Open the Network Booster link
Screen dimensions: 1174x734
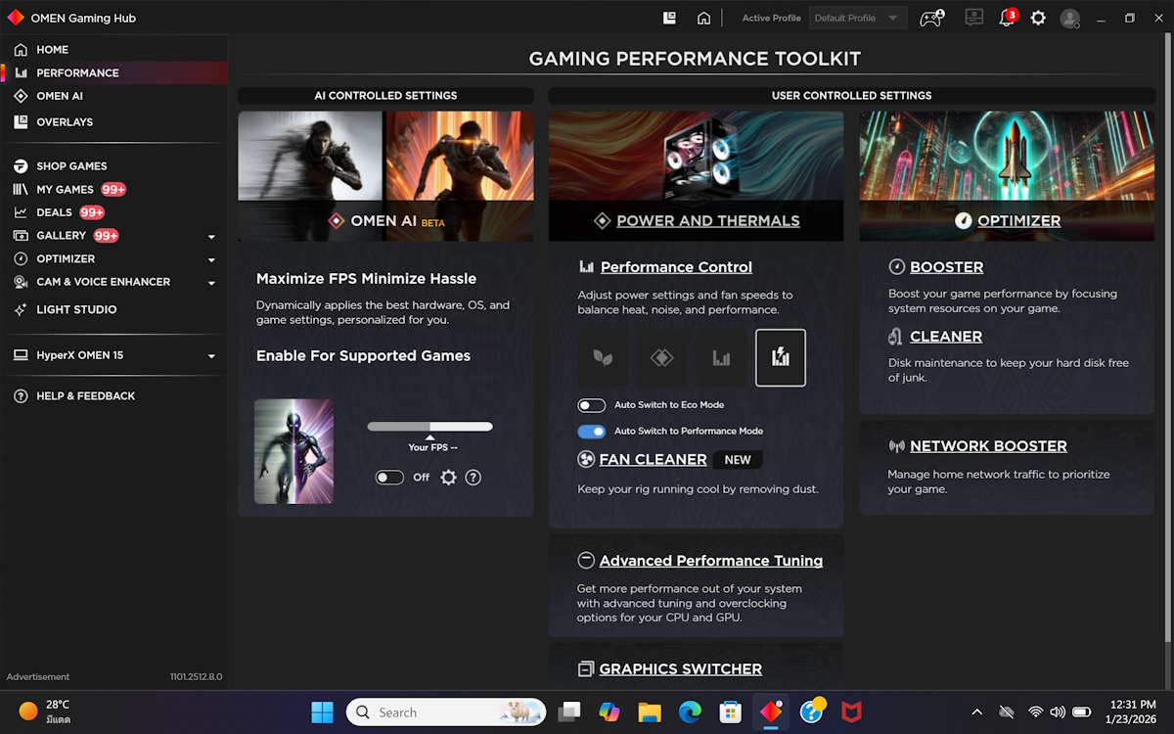pos(988,446)
